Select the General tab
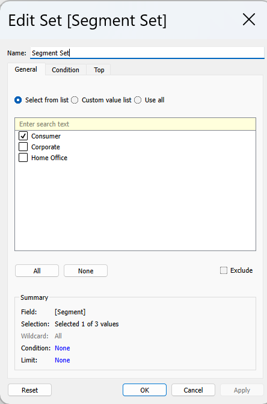This screenshot has height=404, width=267. tap(26, 69)
